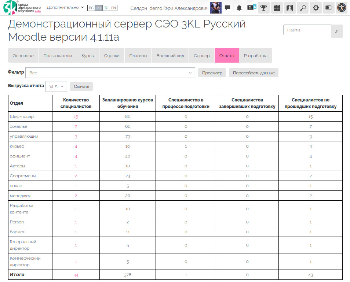Open the accessibility options icon
Screen dimensions: 350x282
[x=341, y=8]
